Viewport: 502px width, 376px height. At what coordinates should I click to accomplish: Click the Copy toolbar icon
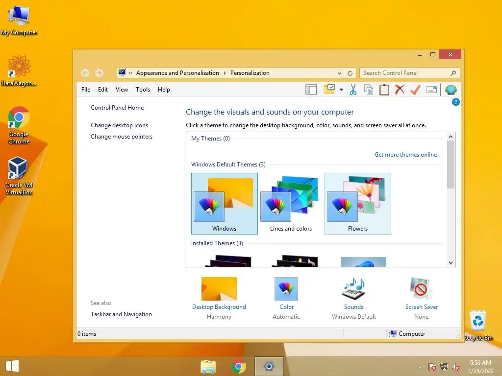click(x=369, y=90)
